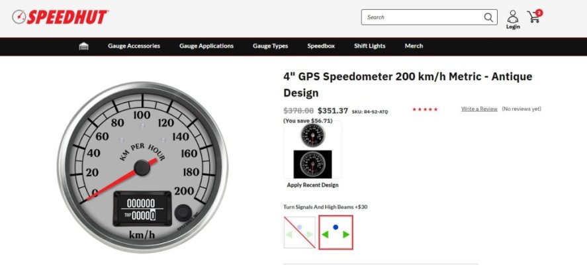Open the Speedbox menu item
This screenshot has width=587, height=265.
point(321,46)
